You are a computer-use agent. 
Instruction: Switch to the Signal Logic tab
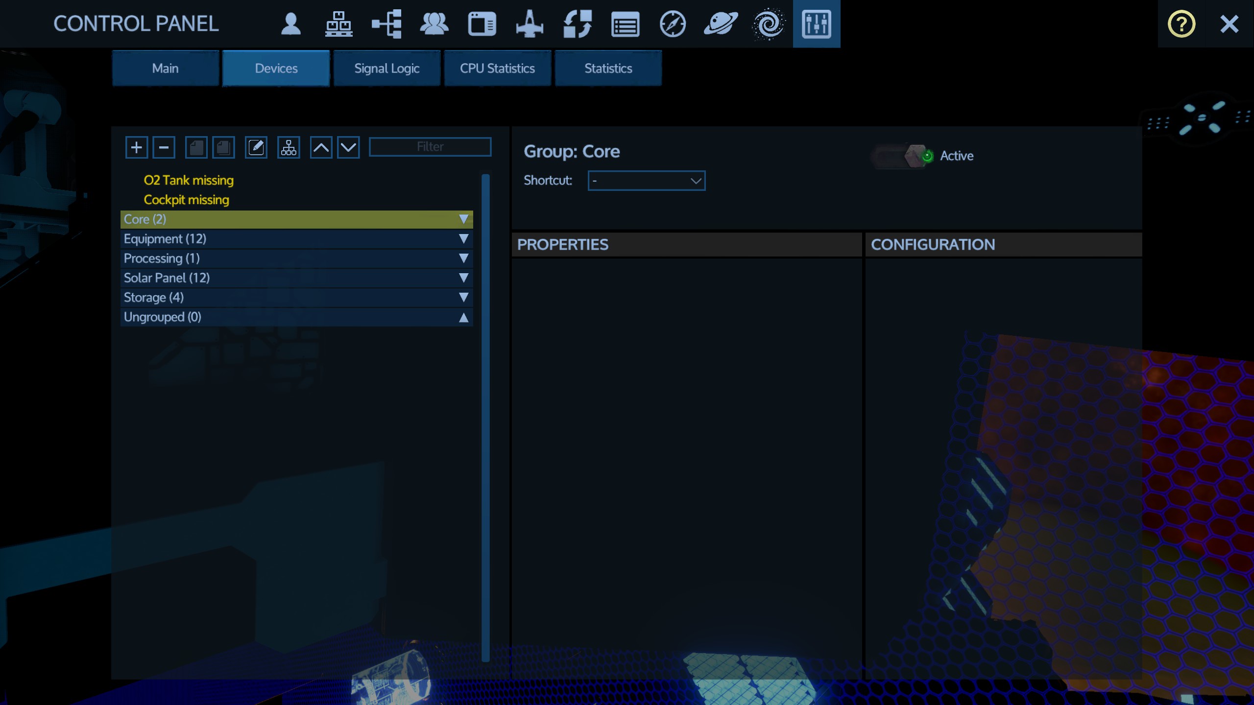387,69
